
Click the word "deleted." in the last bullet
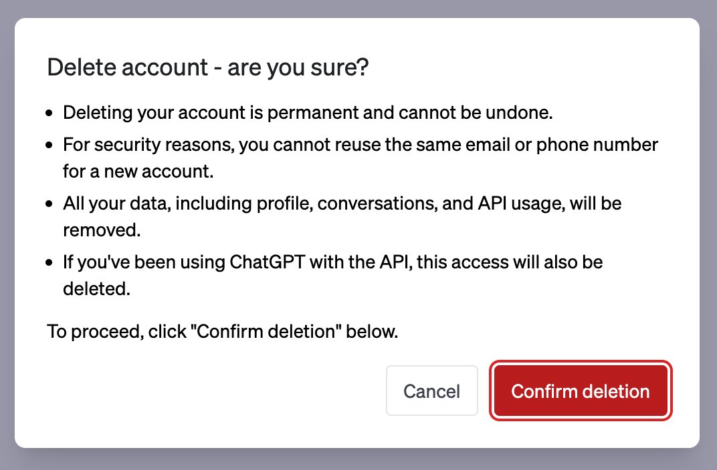(96, 289)
